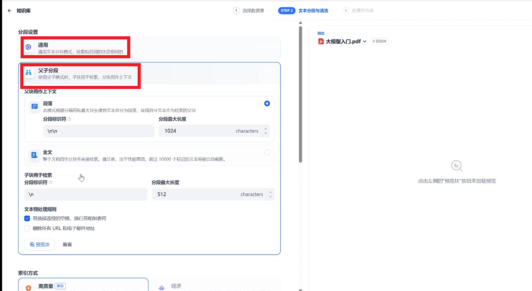
Task: Select the 高质量 index method card
Action: (x=83, y=285)
